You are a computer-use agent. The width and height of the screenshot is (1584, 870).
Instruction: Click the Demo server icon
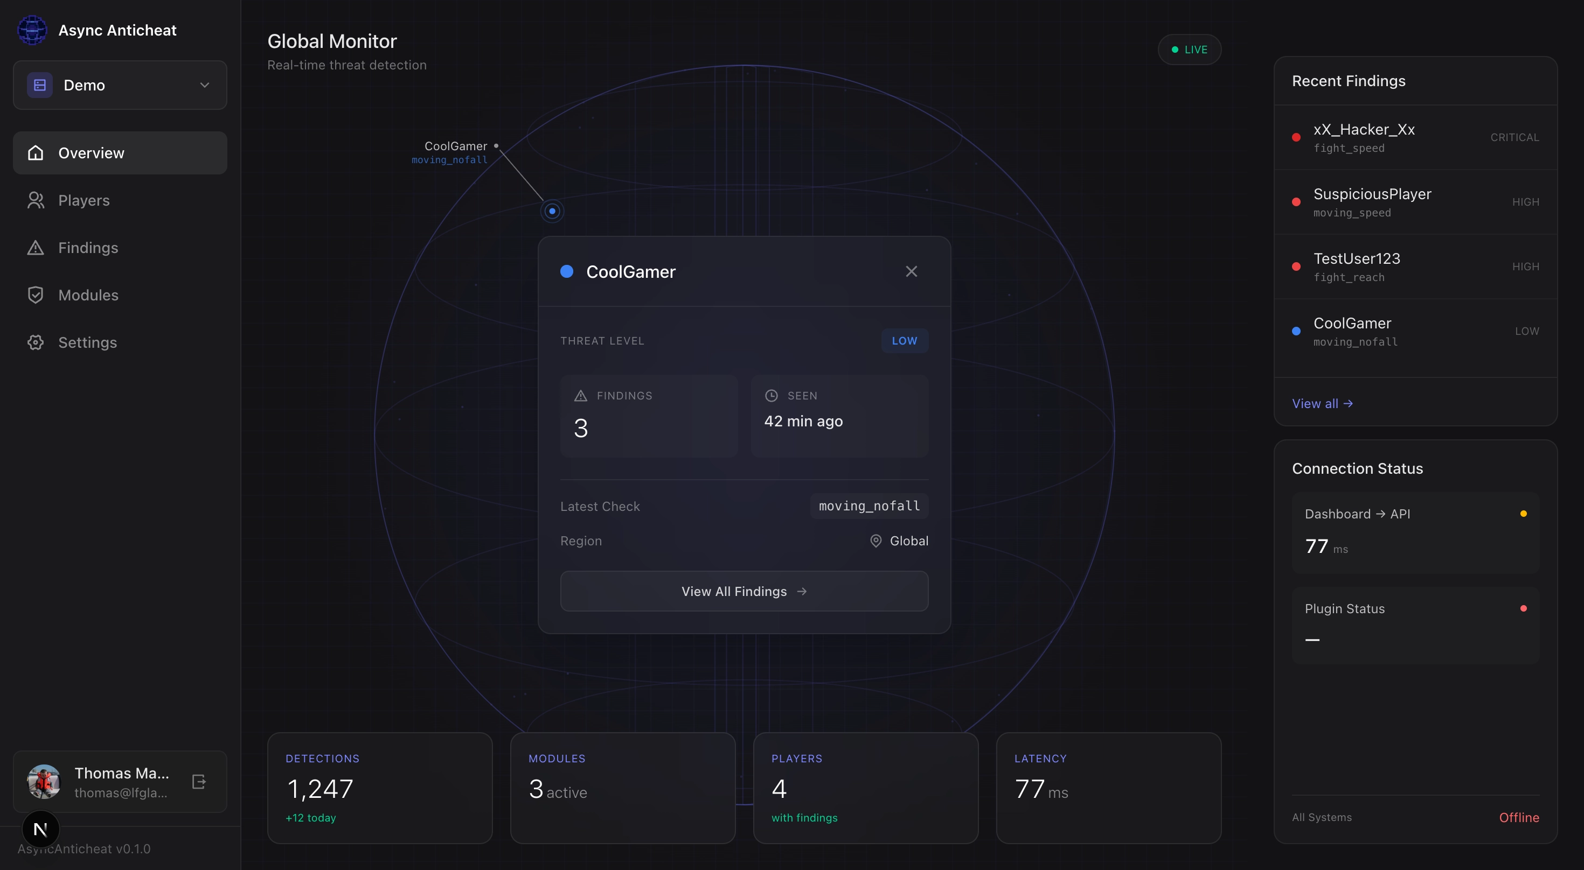[x=40, y=85]
